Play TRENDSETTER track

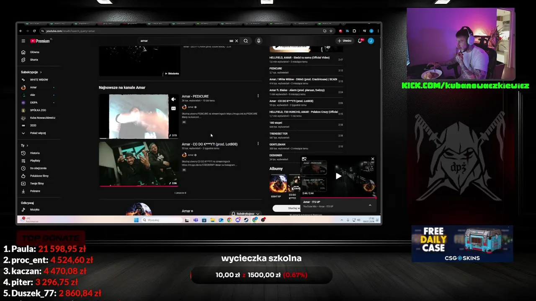click(306, 135)
